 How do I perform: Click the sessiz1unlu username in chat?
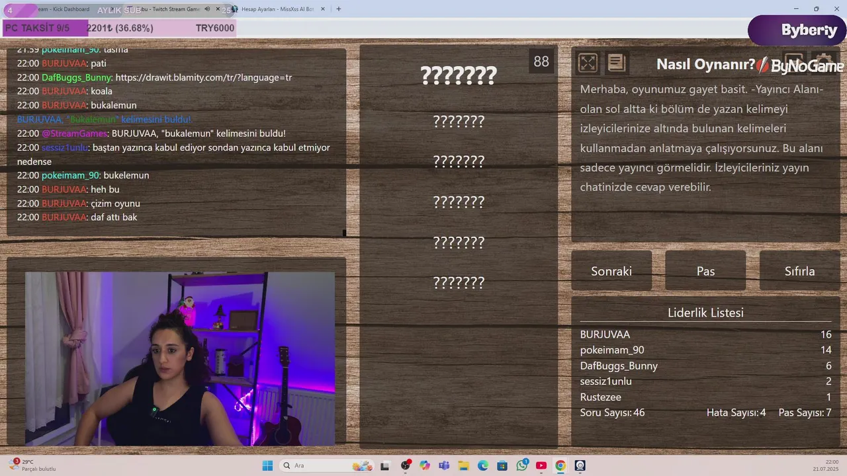[x=65, y=147]
